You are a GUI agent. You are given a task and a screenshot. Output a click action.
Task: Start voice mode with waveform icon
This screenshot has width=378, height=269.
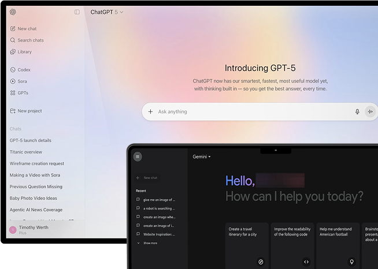[x=370, y=111]
